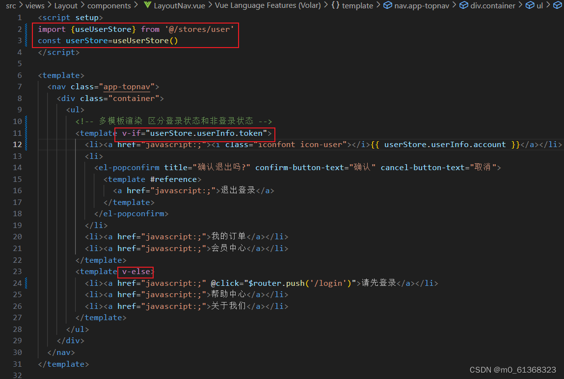Click the useUserStore import name
The image size is (564, 379).
103,29
